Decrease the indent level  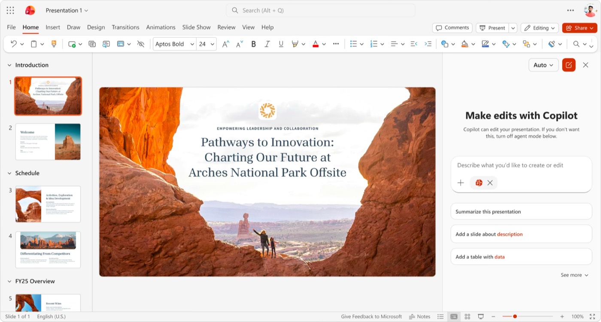414,44
